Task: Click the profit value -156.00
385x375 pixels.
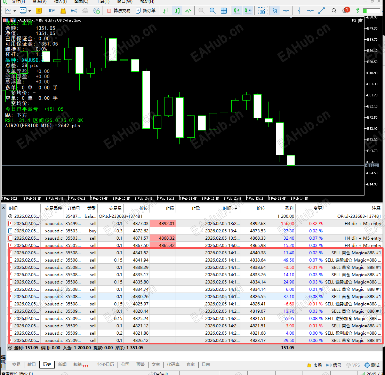Action: tap(287, 223)
